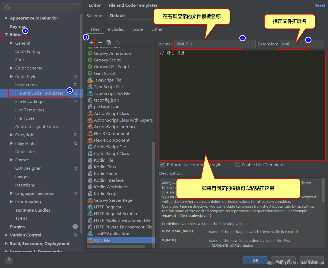Click the Apply button

[312, 260]
